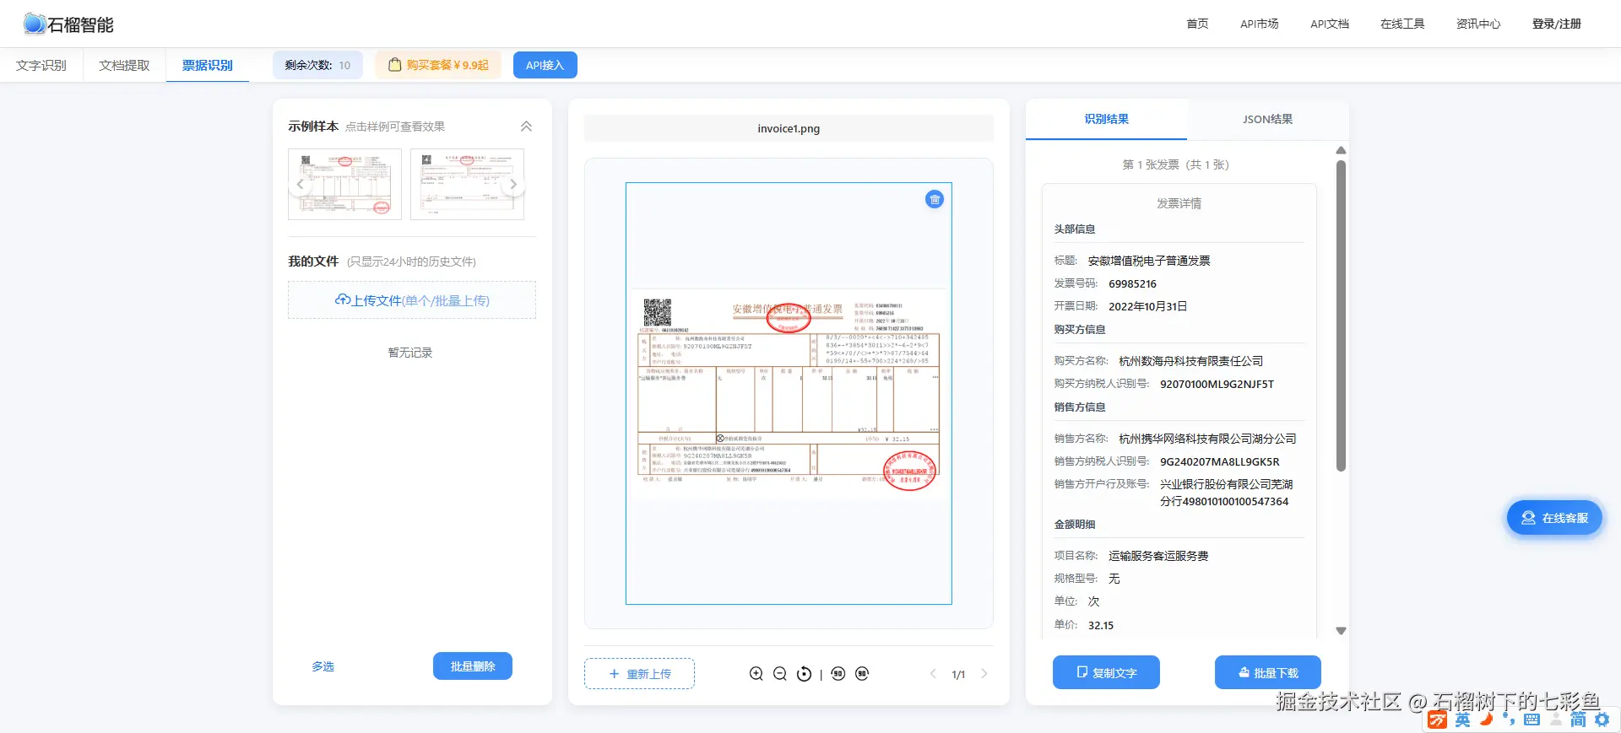Open API文档 in top navigation

1330,24
